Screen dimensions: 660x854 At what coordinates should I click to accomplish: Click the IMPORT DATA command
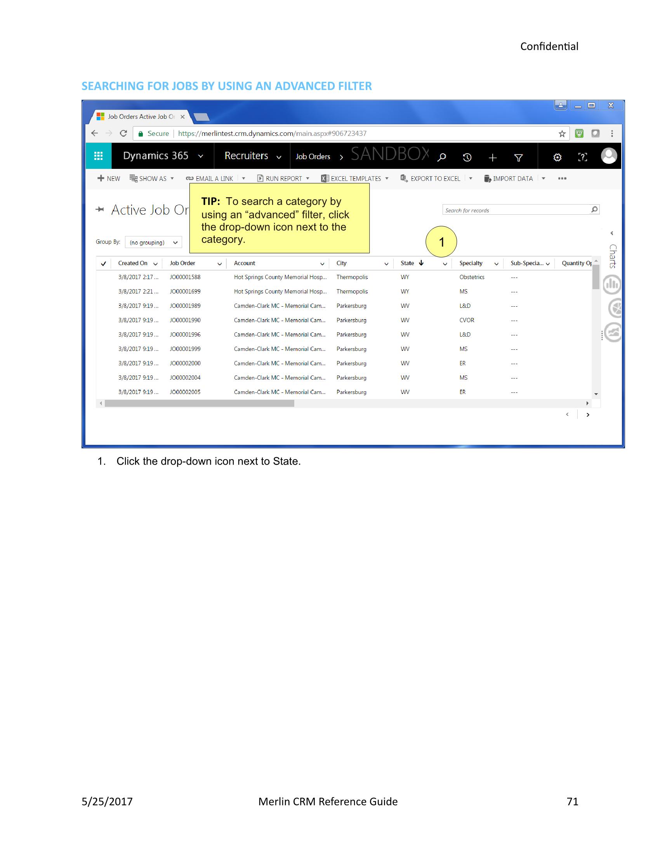512,178
